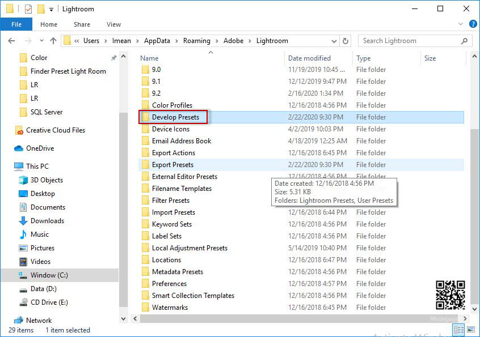Open the Help question mark icon
480x337 pixels.
click(x=473, y=24)
